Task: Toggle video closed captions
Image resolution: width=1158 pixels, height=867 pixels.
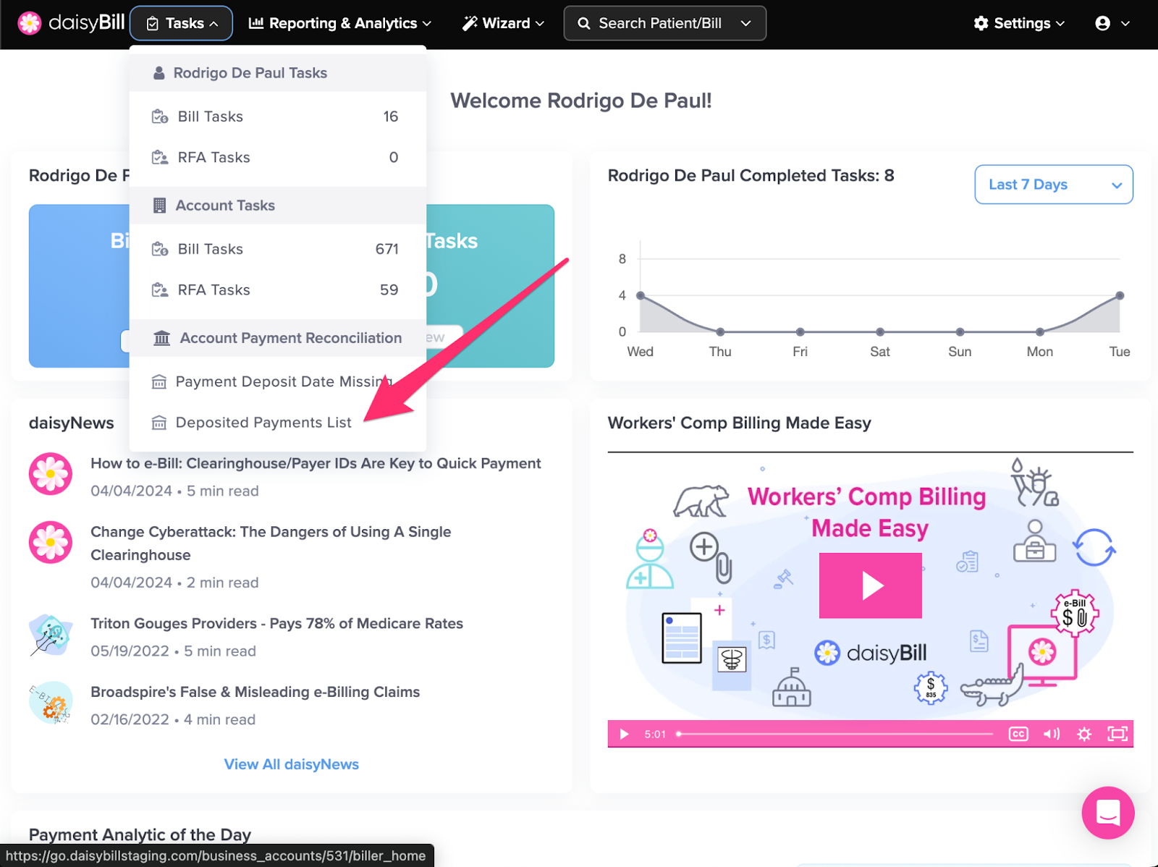Action: (x=1018, y=734)
